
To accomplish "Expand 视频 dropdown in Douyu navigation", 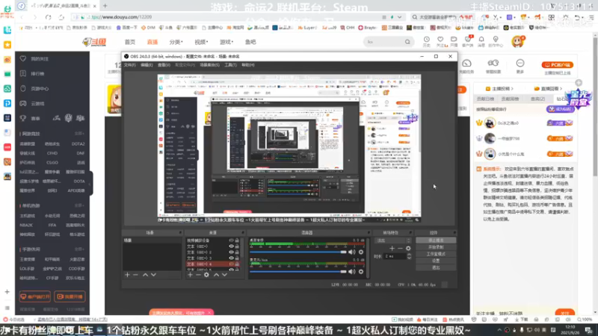I will point(201,42).
